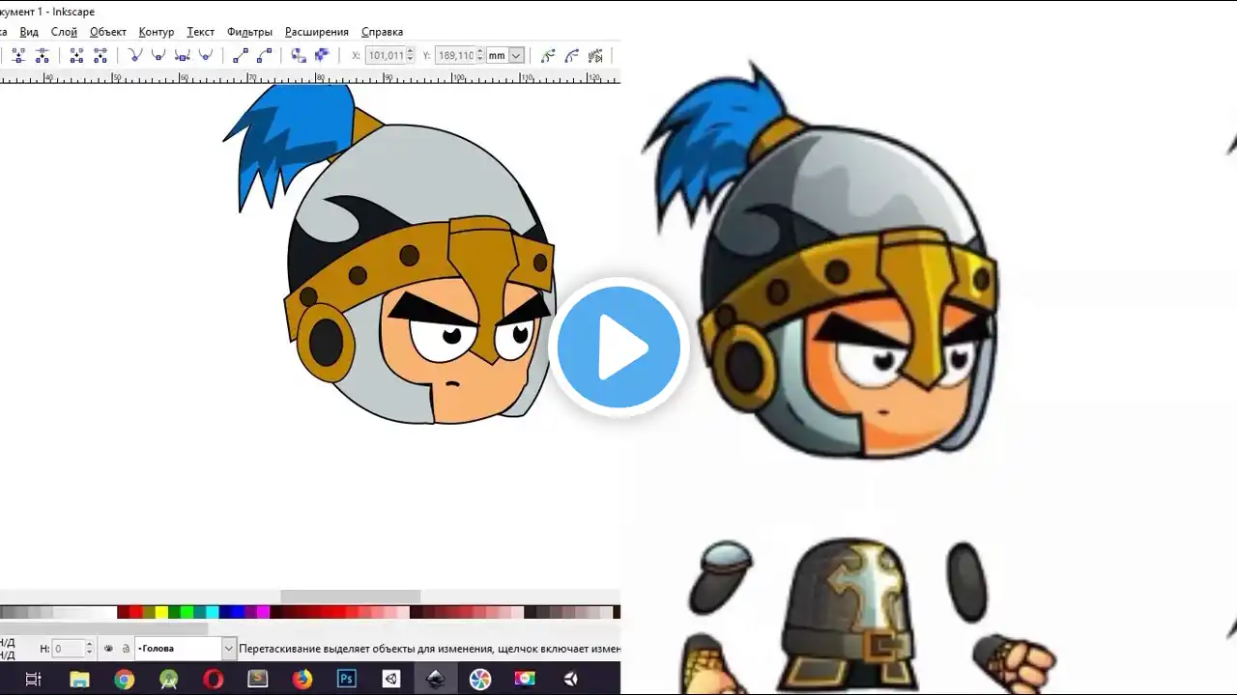The width and height of the screenshot is (1237, 695).
Task: Click the canvas horizontal scrollbar thumb
Action: 350,597
